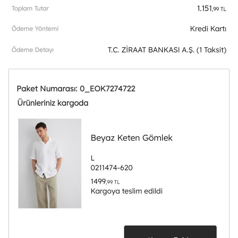Open the Beyaz Keten Gömlek product title

[131, 138]
